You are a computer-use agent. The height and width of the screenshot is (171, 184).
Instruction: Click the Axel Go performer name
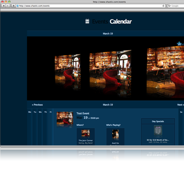pyautogui.click(x=116, y=143)
